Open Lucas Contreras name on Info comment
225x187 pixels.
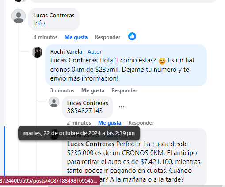click(54, 16)
